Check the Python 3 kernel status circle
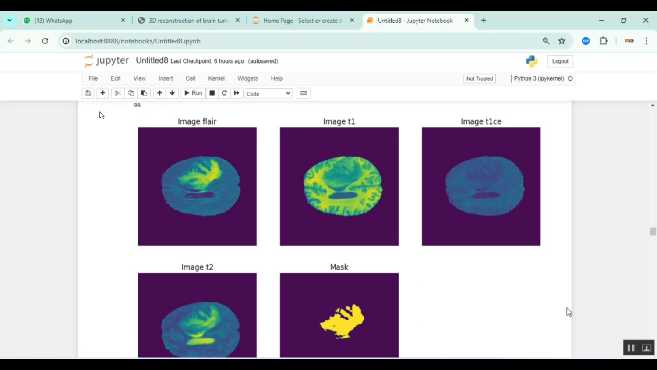This screenshot has height=370, width=657. click(570, 78)
